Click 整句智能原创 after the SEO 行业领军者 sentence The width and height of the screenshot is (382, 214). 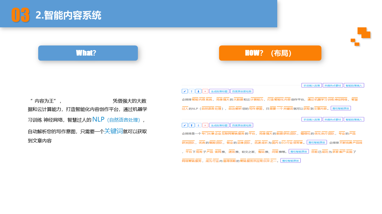click(316, 142)
